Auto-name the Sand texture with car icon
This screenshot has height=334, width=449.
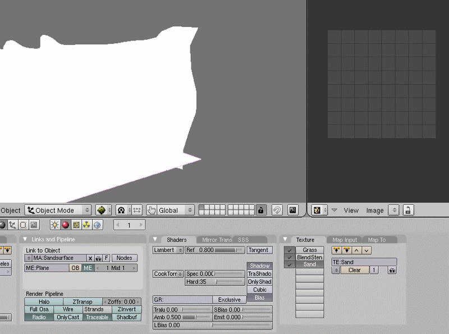tap(392, 270)
